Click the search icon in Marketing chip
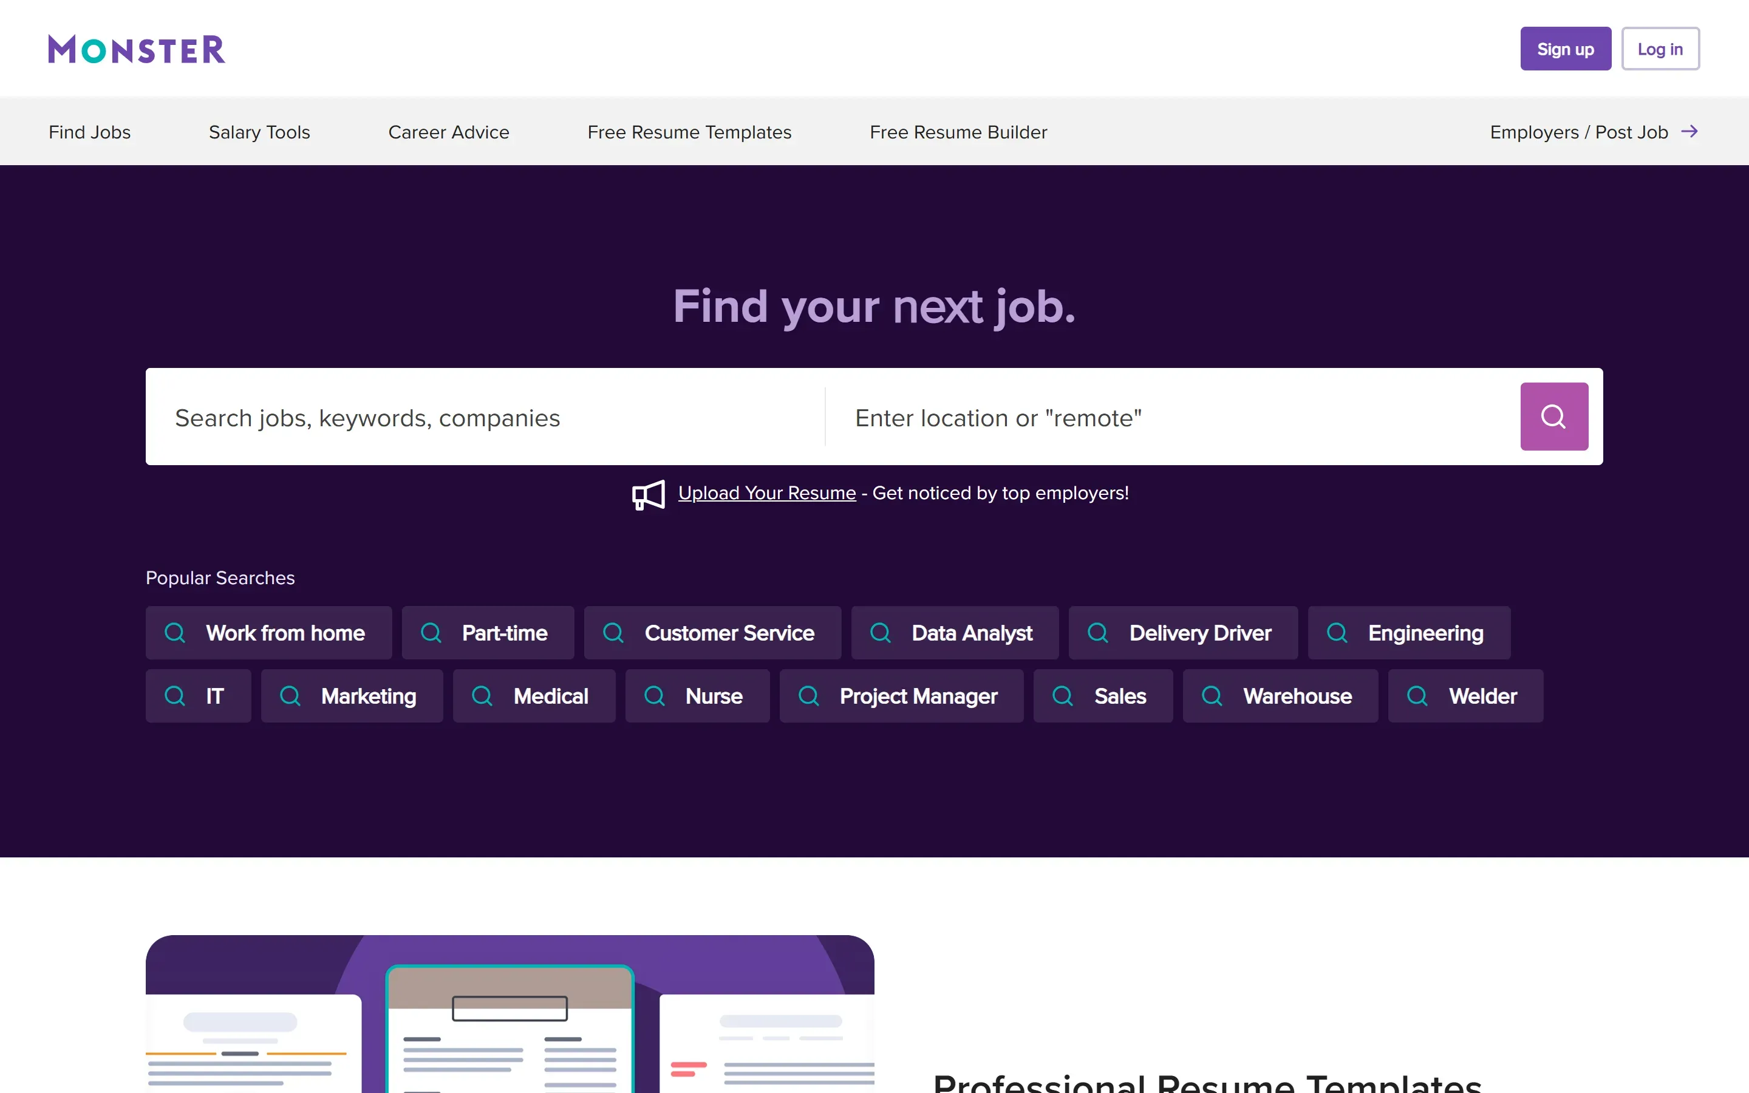1749x1093 pixels. point(290,695)
